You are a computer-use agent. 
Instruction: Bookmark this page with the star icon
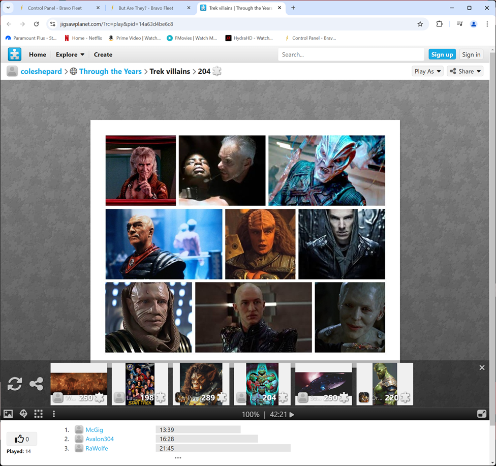(420, 24)
